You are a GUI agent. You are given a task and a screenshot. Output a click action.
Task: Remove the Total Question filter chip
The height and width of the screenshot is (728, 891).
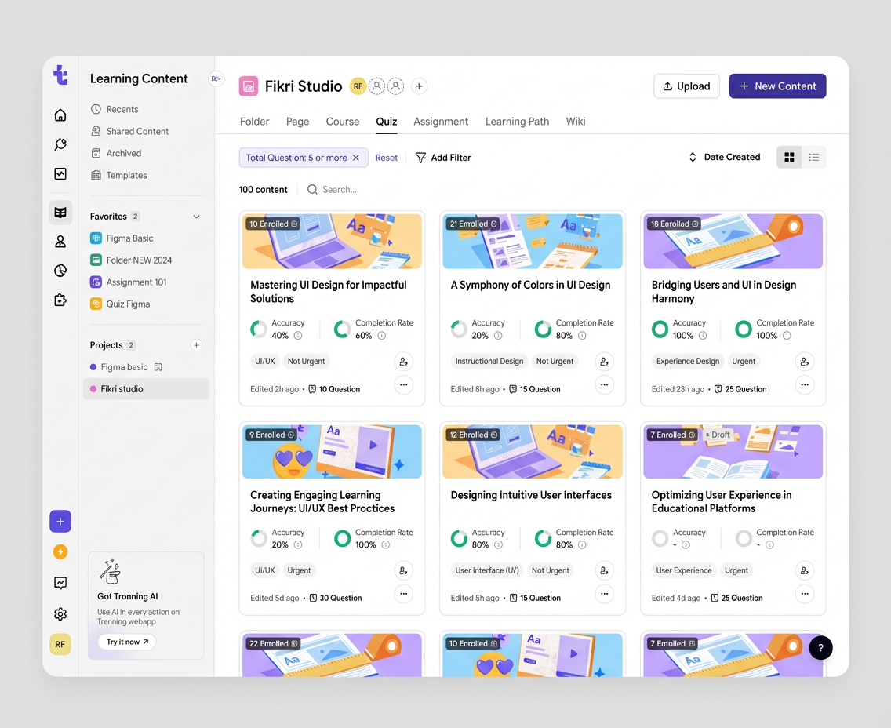coord(355,158)
